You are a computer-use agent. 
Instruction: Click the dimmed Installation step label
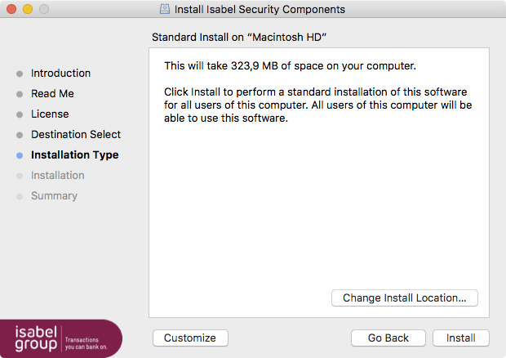pyautogui.click(x=58, y=176)
